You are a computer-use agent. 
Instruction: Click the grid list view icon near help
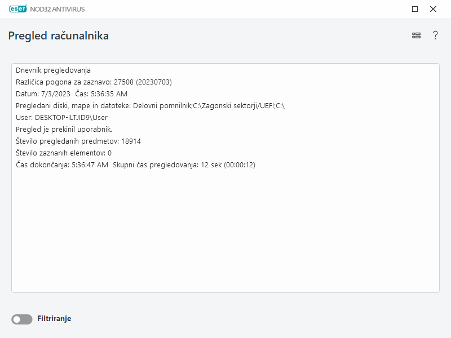pyautogui.click(x=415, y=35)
